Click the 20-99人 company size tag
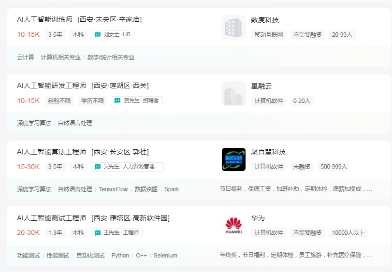Viewport: 392px width, 272px height. (x=342, y=35)
